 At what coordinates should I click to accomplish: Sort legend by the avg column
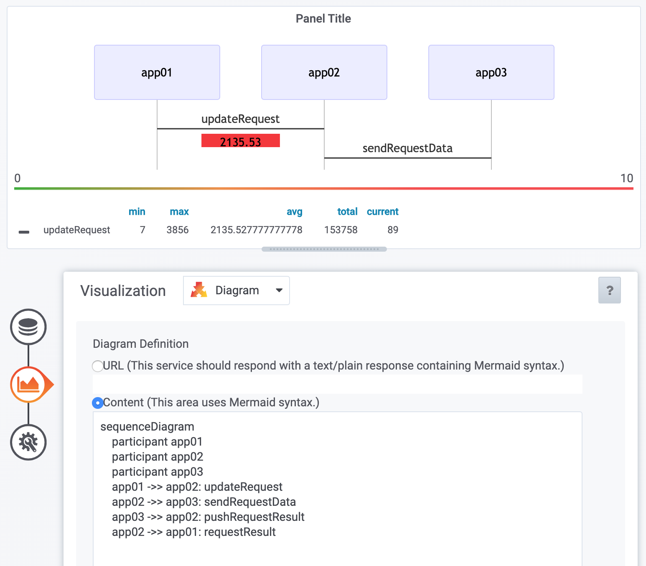pos(295,212)
